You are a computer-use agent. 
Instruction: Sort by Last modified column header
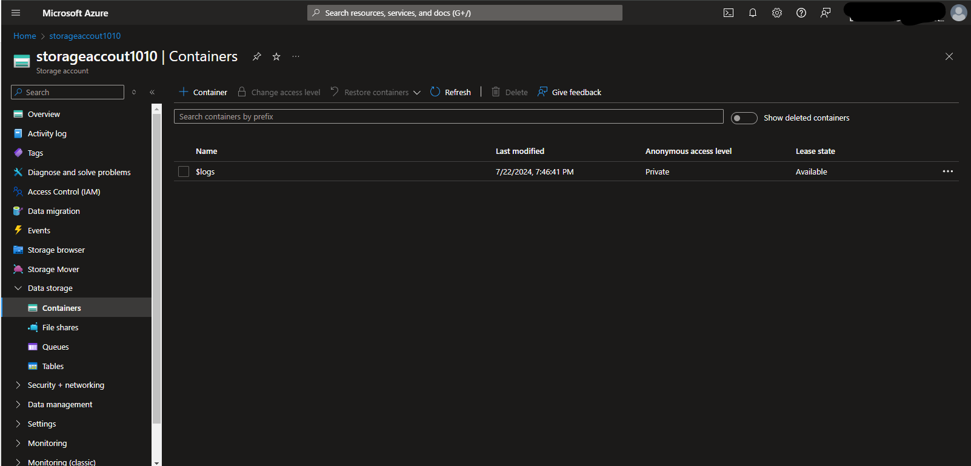tap(520, 151)
